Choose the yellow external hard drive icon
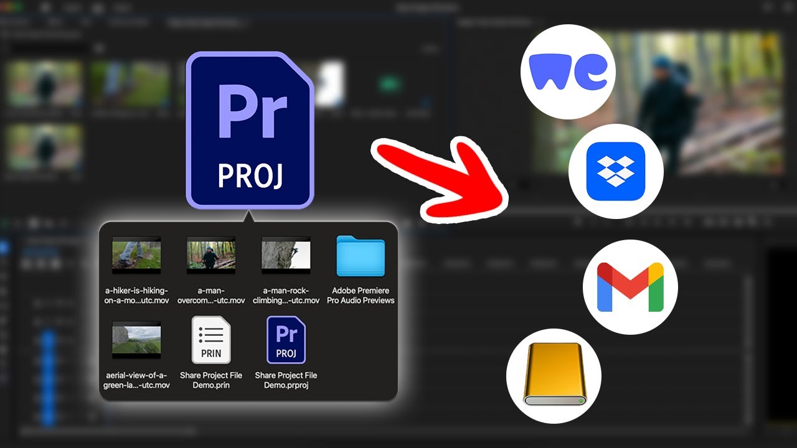 pos(554,376)
